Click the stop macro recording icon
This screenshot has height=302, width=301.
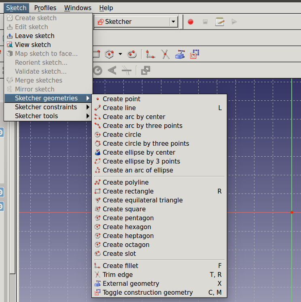pyautogui.click(x=205, y=22)
